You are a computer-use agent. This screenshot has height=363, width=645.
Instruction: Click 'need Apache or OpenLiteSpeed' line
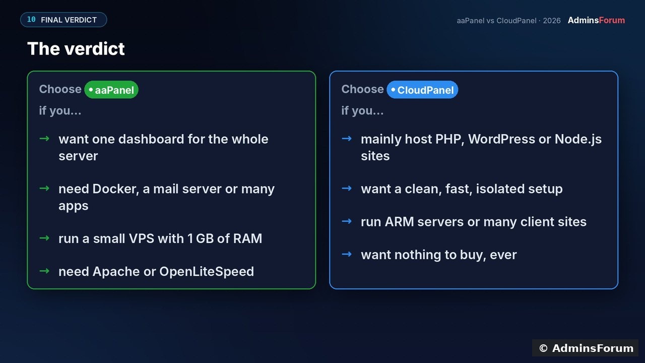coord(156,271)
